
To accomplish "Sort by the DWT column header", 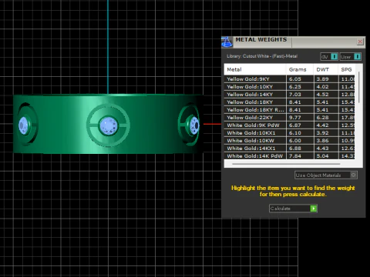I will point(326,69).
